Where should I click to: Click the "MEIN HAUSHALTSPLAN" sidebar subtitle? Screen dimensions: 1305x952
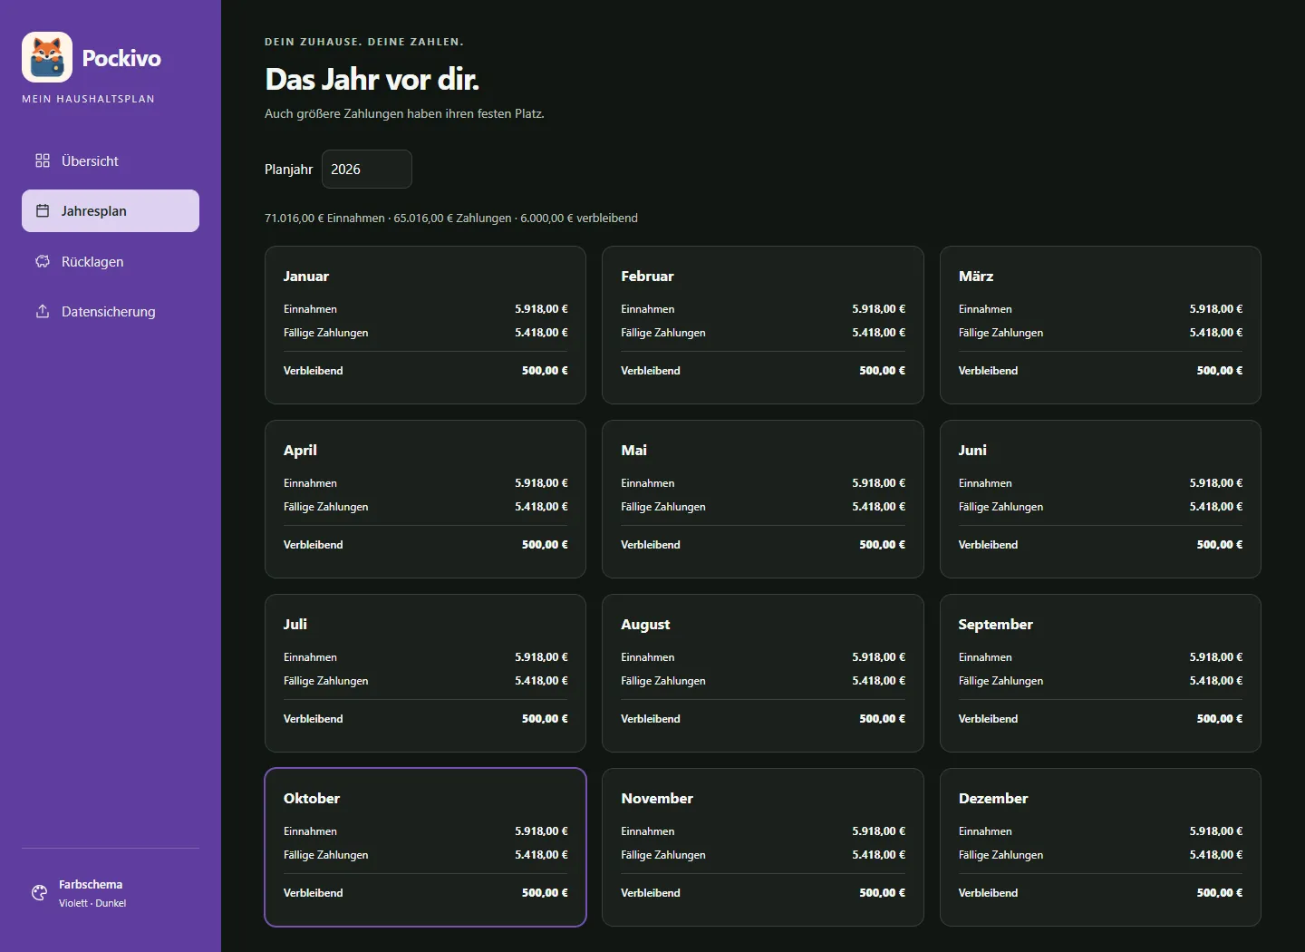88,99
